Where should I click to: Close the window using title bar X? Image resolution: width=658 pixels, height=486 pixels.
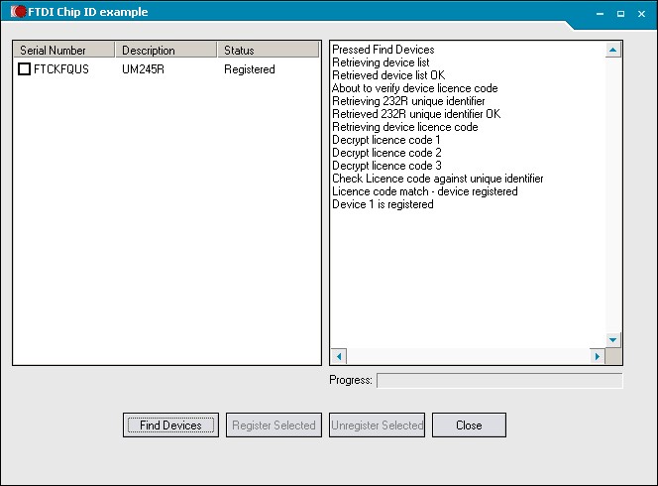[640, 13]
